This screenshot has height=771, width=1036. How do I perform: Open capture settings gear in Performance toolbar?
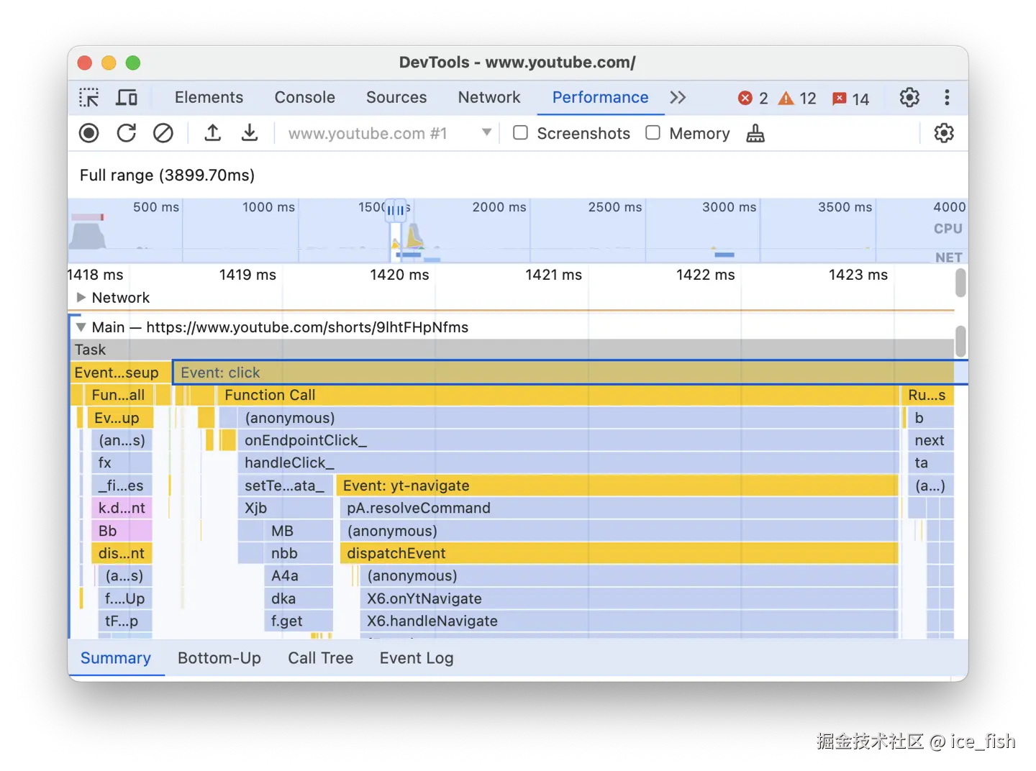(944, 133)
